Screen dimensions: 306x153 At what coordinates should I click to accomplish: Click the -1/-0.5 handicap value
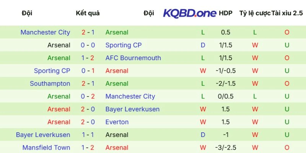pos(226,71)
